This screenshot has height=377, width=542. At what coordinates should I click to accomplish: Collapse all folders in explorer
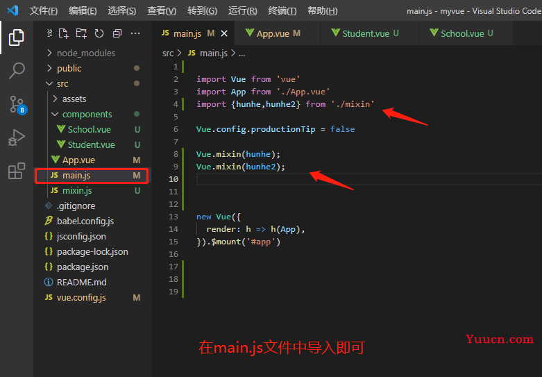(117, 33)
